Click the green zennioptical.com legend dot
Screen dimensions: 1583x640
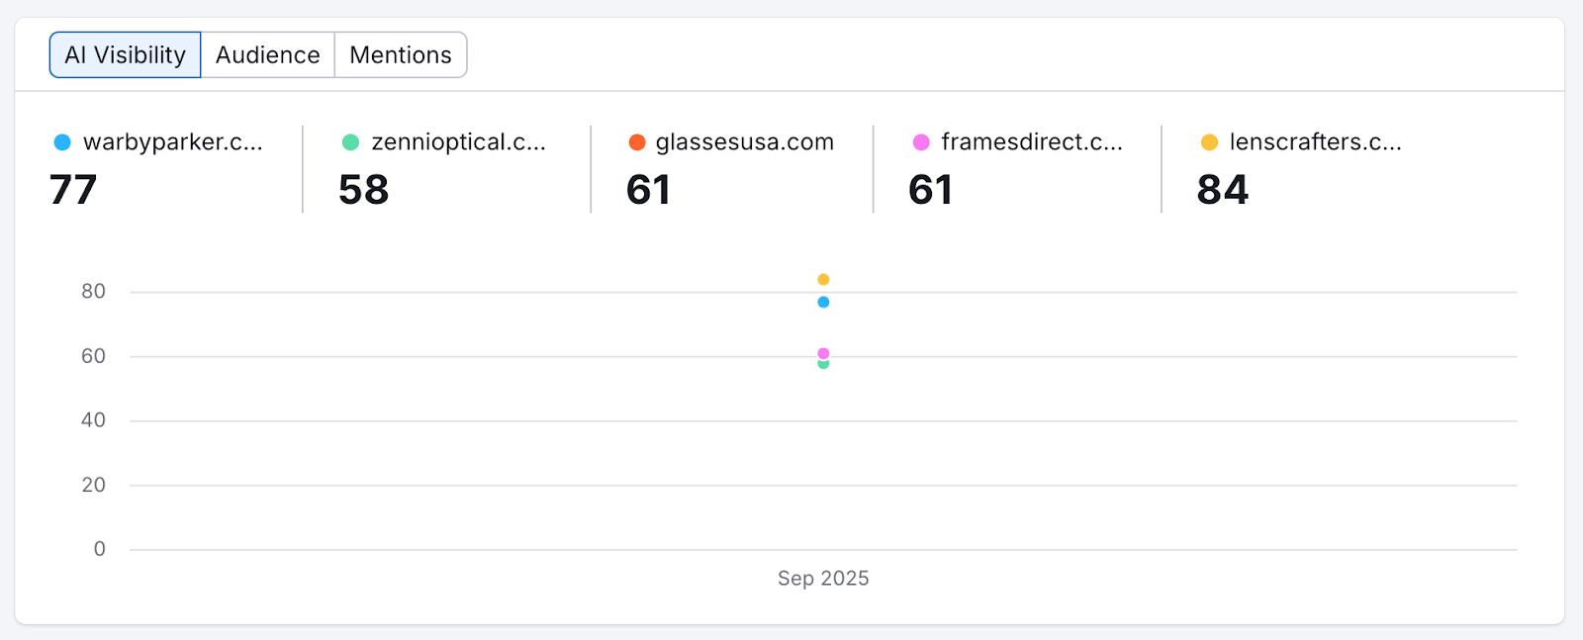point(348,141)
